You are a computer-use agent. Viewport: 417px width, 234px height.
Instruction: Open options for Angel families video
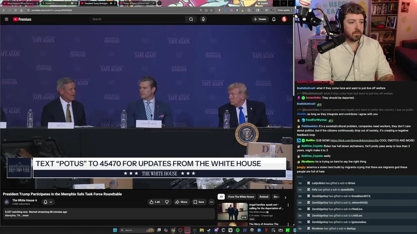click(288, 205)
